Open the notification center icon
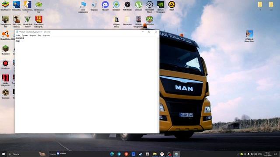The width and height of the screenshot is (280, 157). pos(275,154)
